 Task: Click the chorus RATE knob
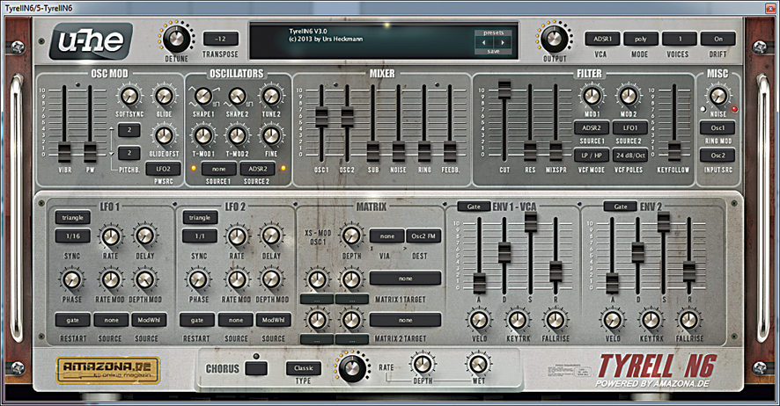(x=351, y=368)
